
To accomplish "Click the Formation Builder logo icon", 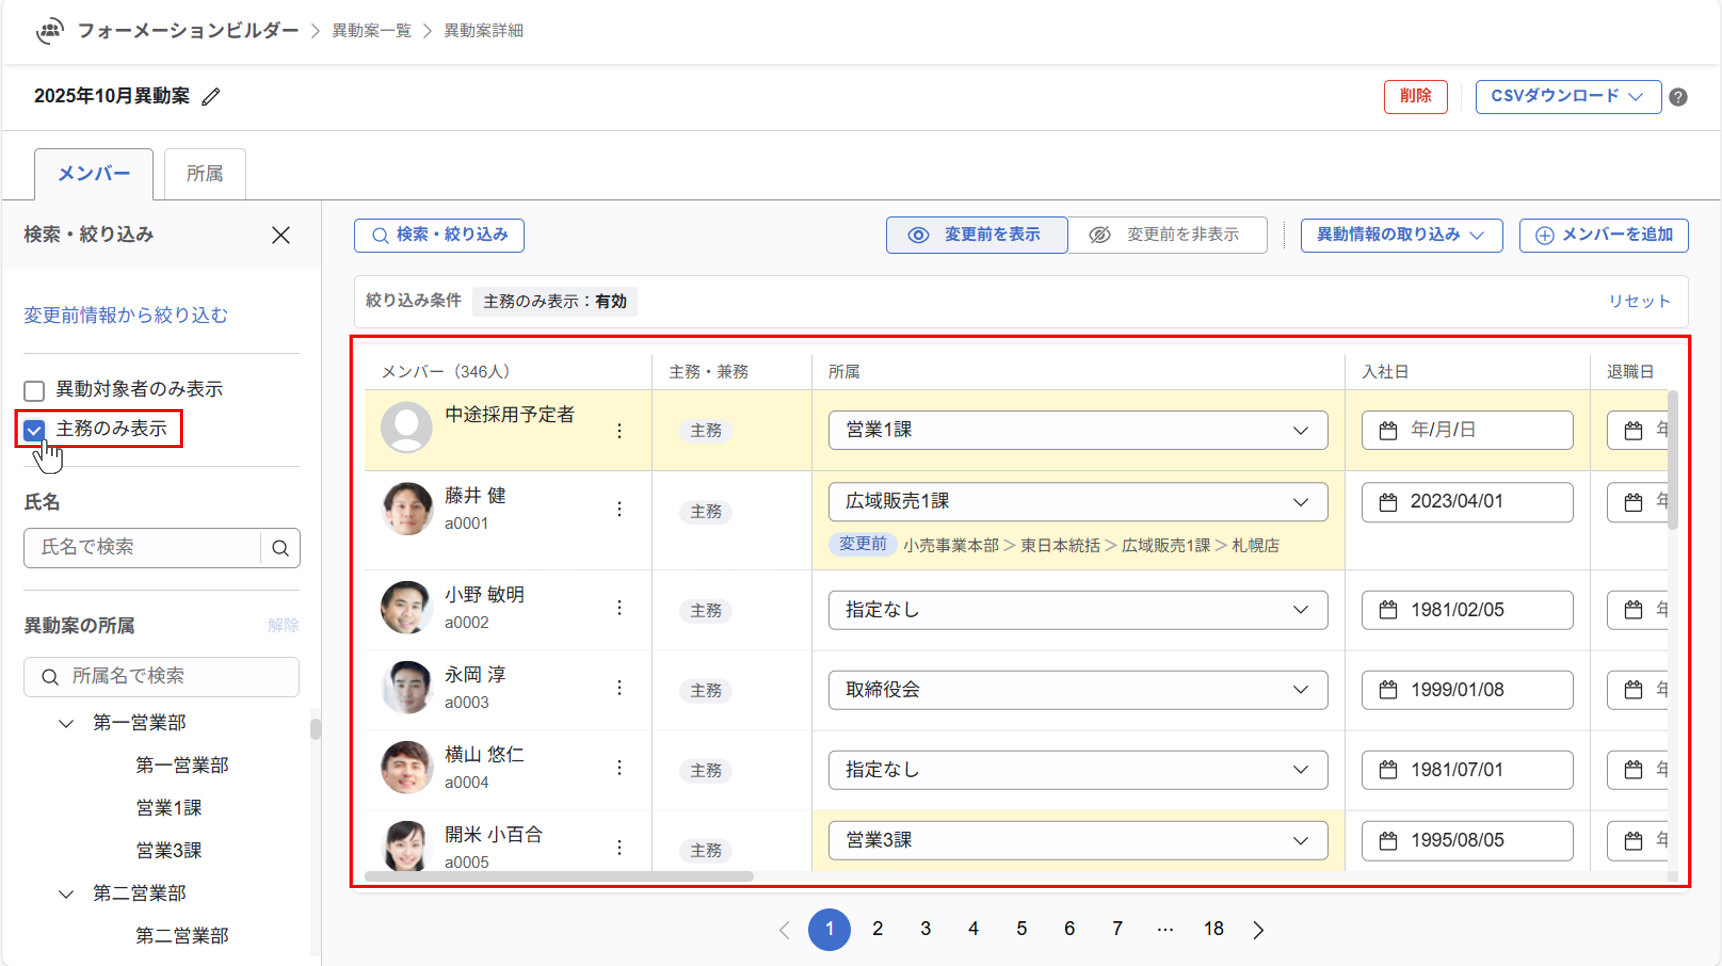I will point(49,31).
